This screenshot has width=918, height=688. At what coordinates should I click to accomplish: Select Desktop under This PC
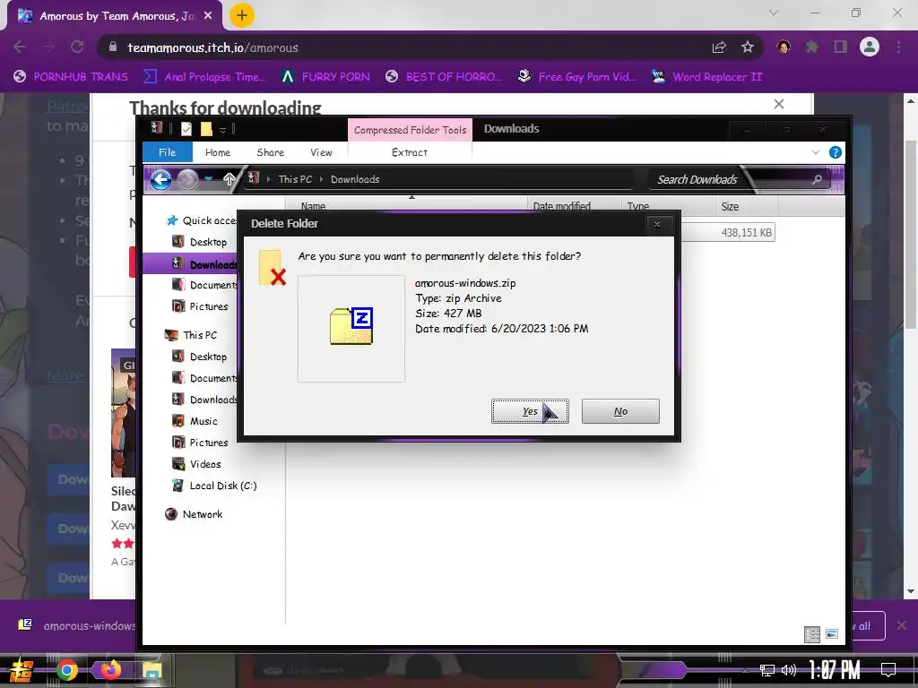[x=199, y=357]
